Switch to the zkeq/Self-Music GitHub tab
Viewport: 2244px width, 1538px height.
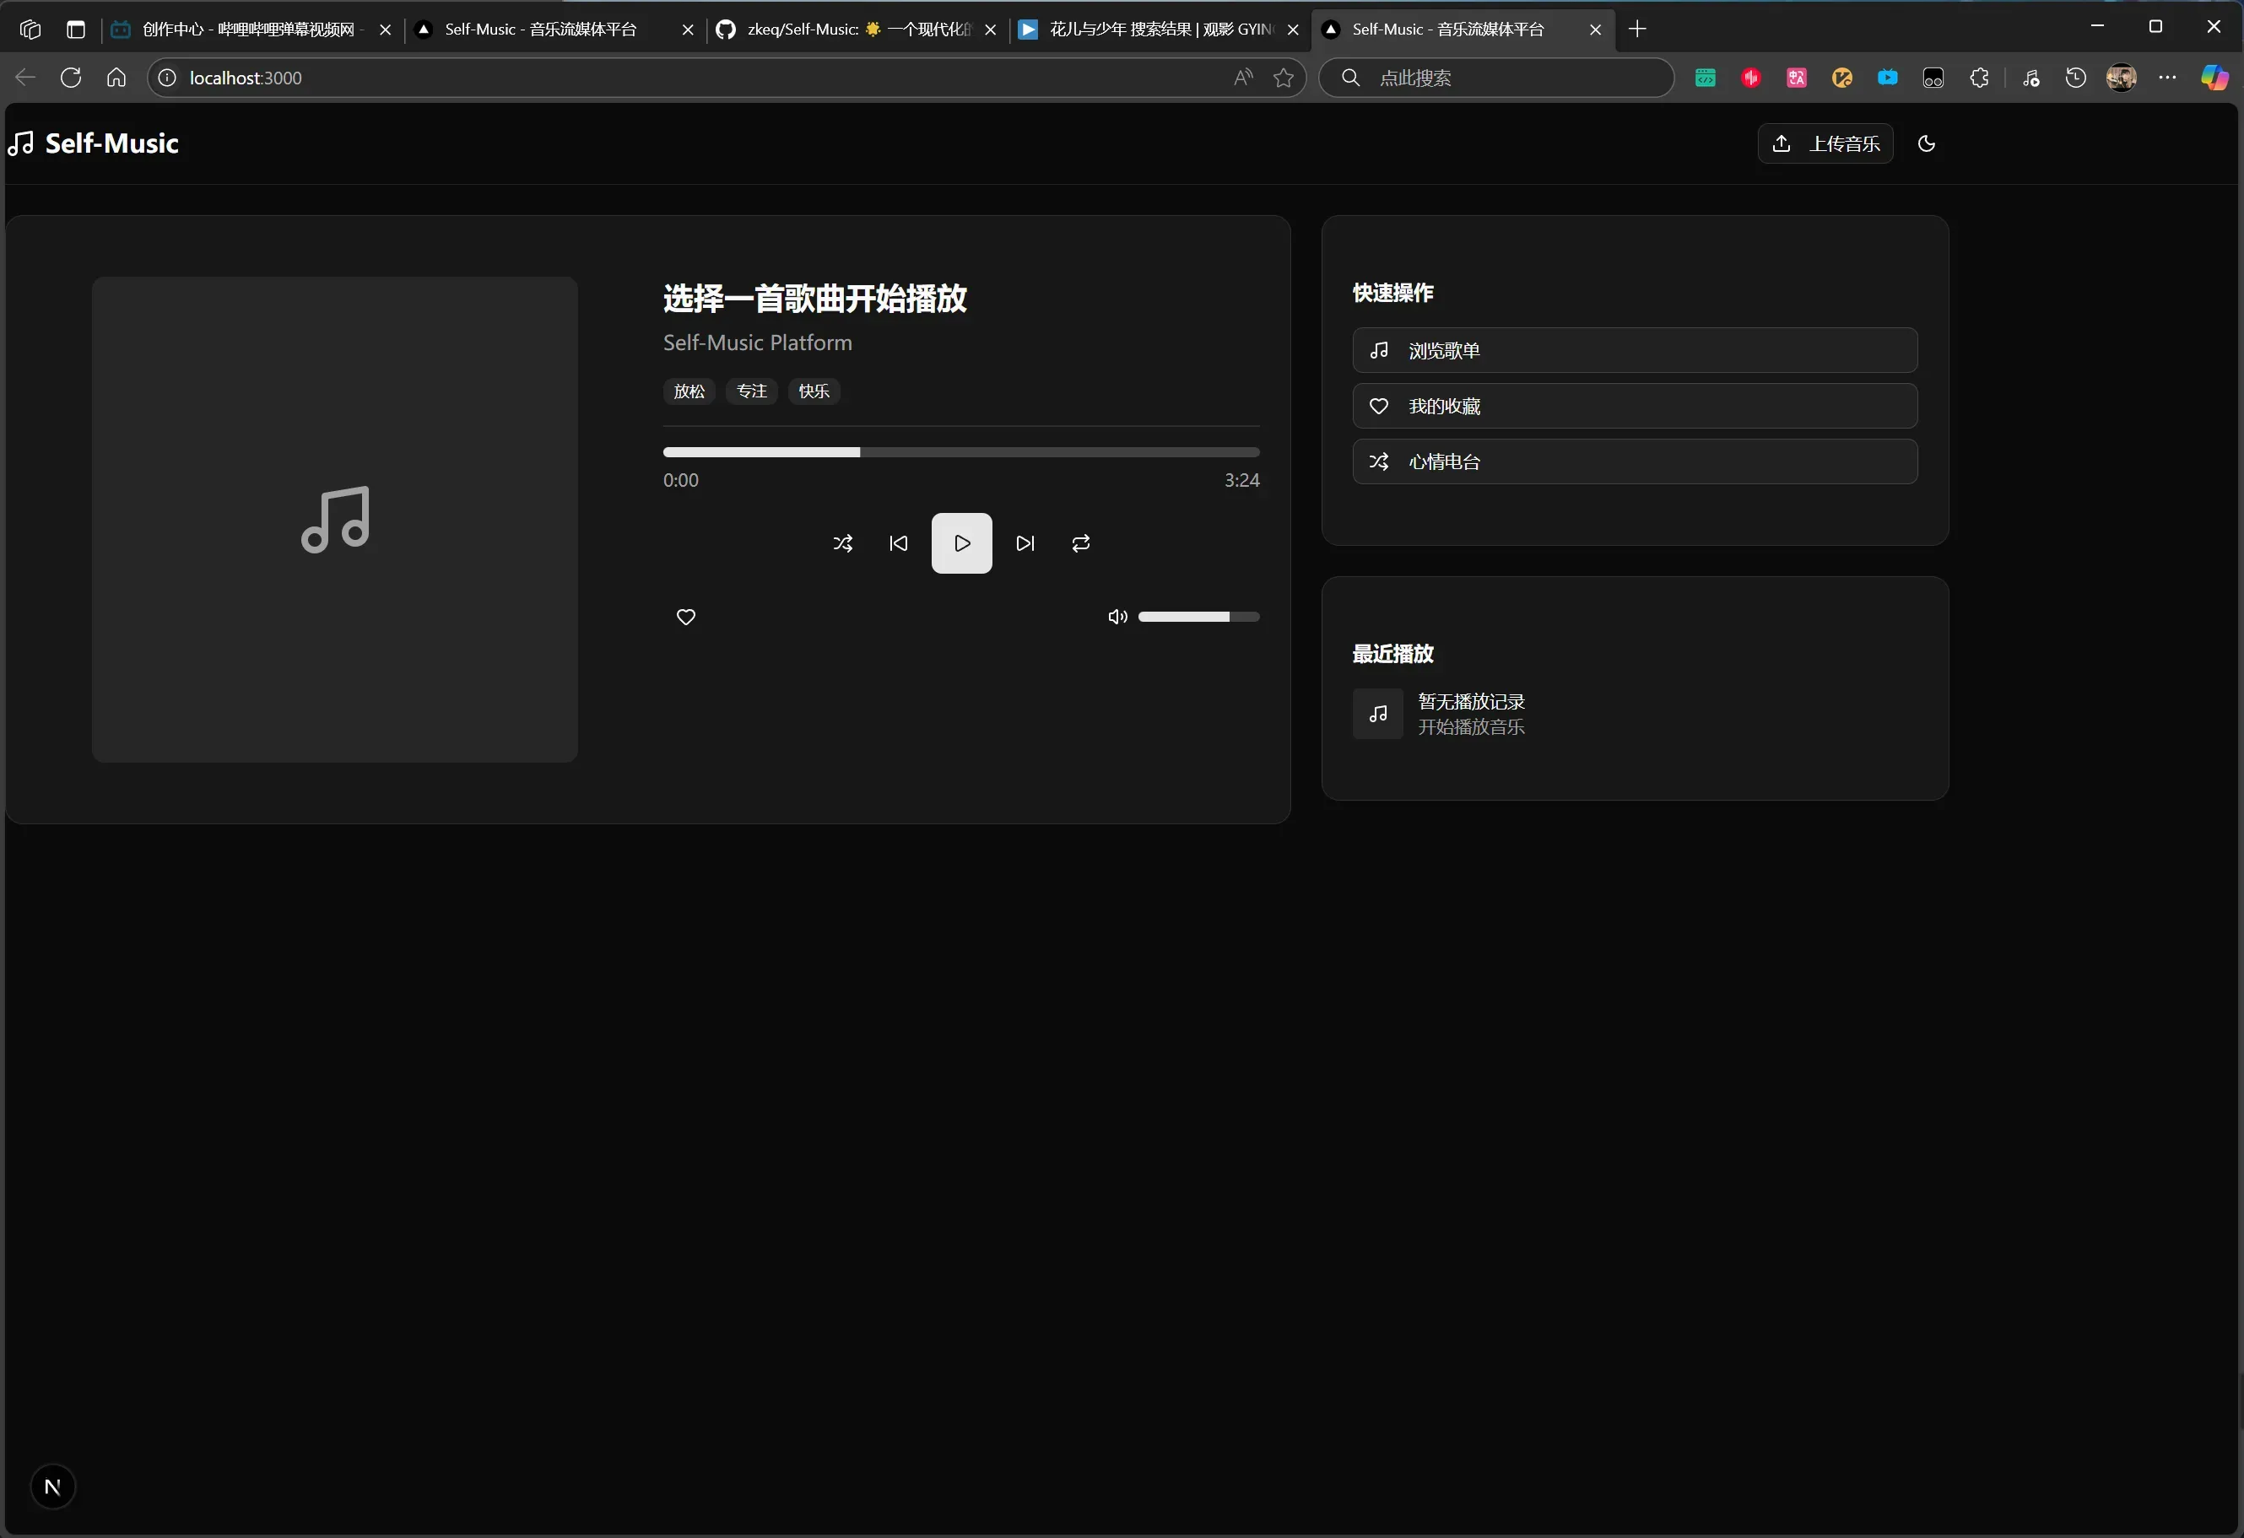click(x=856, y=30)
